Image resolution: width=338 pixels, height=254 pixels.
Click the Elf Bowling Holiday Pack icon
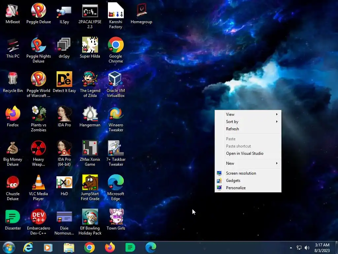pyautogui.click(x=90, y=222)
